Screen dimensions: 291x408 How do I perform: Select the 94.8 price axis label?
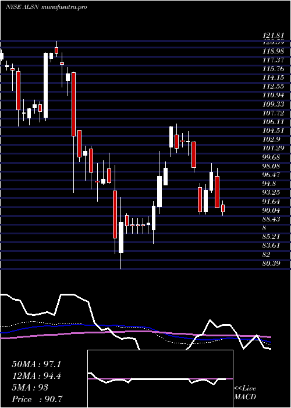(x=269, y=184)
